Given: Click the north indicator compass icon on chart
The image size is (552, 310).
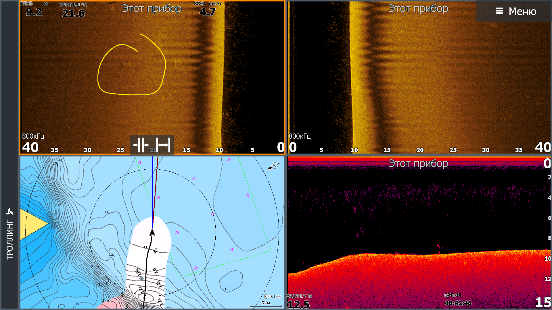Looking at the screenshot, I should pos(275,166).
